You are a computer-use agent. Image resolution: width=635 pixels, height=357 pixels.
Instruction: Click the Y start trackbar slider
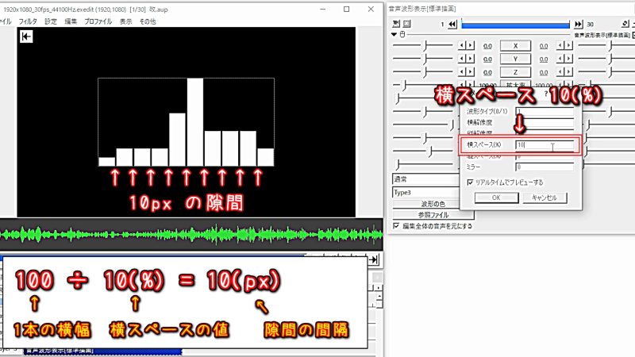point(423,59)
